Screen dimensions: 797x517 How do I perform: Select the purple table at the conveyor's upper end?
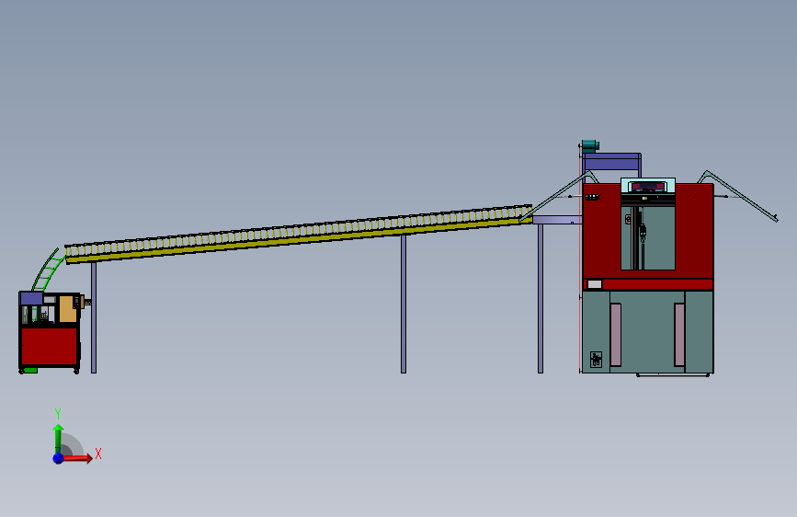click(558, 220)
